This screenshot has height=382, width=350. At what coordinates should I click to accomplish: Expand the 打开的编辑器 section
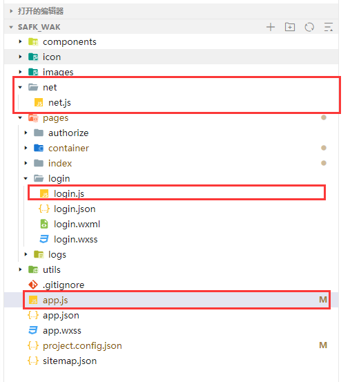coord(11,11)
